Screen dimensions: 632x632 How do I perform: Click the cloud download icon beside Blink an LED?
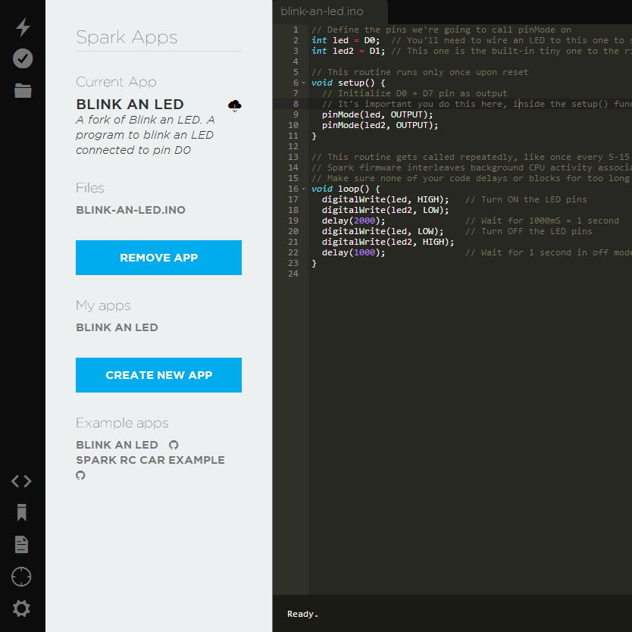pyautogui.click(x=235, y=106)
